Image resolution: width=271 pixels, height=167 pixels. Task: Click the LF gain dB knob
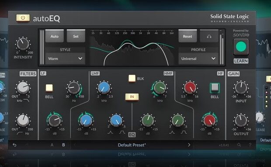click(x=55, y=120)
